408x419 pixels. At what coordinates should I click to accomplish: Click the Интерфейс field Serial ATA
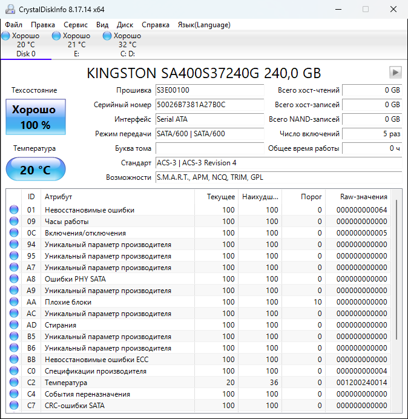(209, 119)
